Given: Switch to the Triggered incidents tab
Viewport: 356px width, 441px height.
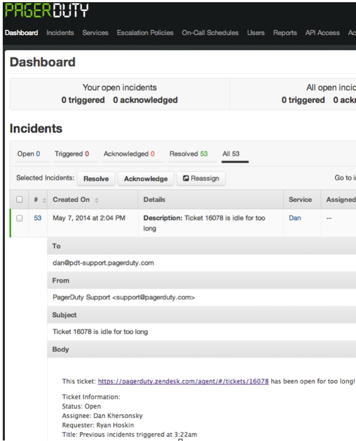Looking at the screenshot, I should tap(71, 154).
